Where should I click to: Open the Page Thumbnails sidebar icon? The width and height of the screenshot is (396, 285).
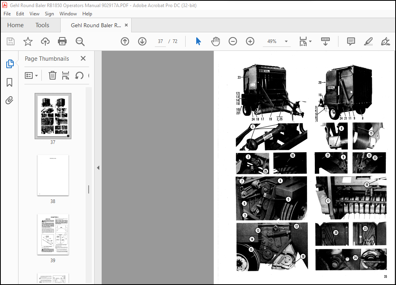click(9, 64)
